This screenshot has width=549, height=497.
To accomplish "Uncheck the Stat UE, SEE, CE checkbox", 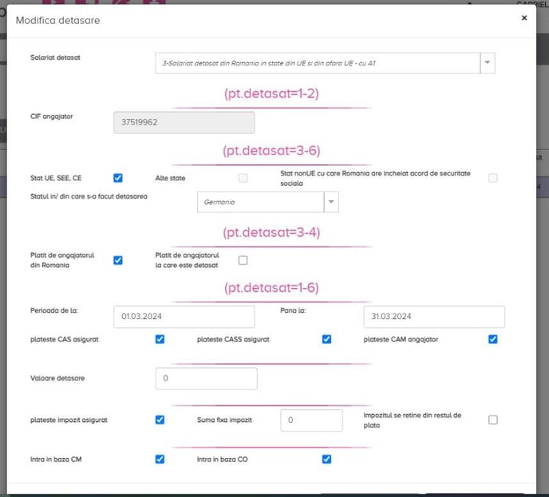I will [118, 178].
